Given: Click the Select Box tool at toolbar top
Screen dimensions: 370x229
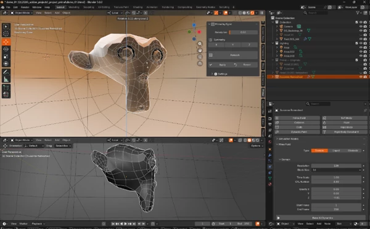Looking at the screenshot, I should (6, 27).
